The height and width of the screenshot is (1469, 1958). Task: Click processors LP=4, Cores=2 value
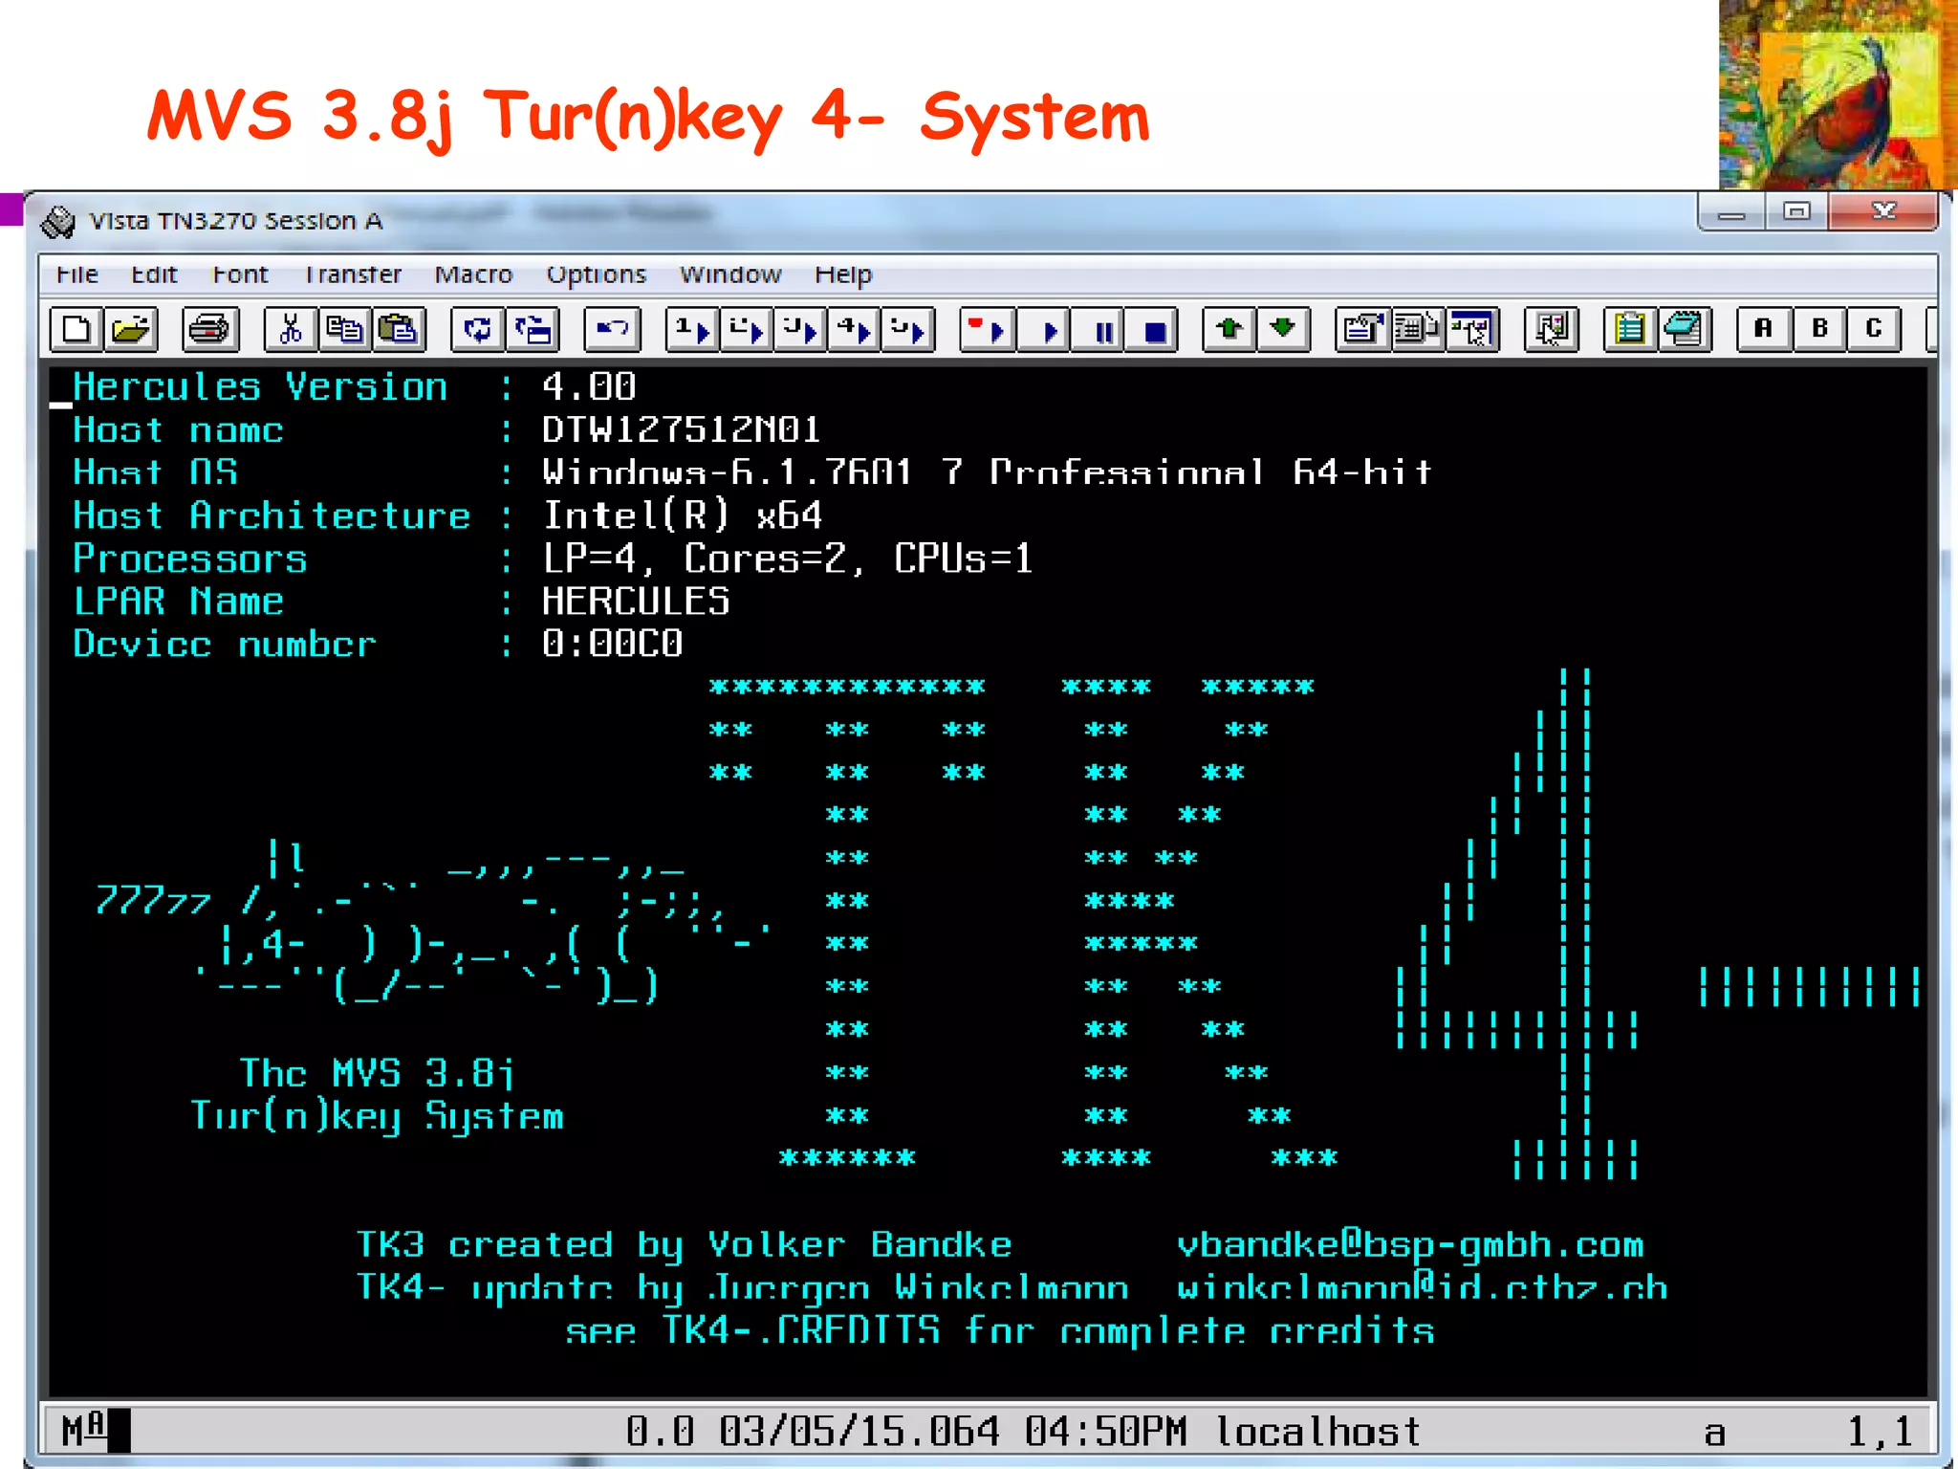tap(787, 559)
